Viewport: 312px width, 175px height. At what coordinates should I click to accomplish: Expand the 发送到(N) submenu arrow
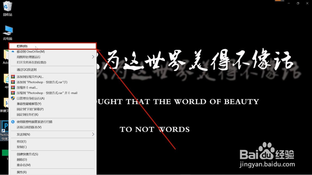click(93, 134)
